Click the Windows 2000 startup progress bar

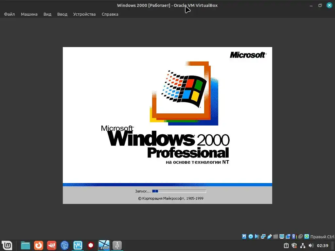pos(179,191)
